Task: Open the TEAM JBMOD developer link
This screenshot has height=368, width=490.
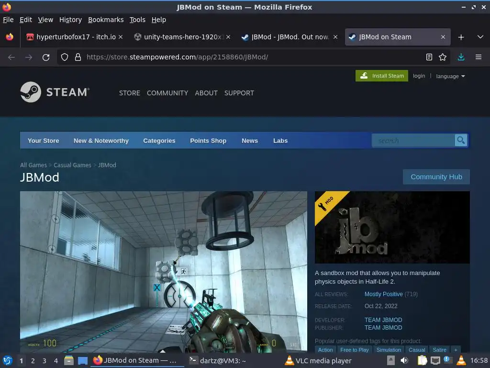Action: coord(383,320)
